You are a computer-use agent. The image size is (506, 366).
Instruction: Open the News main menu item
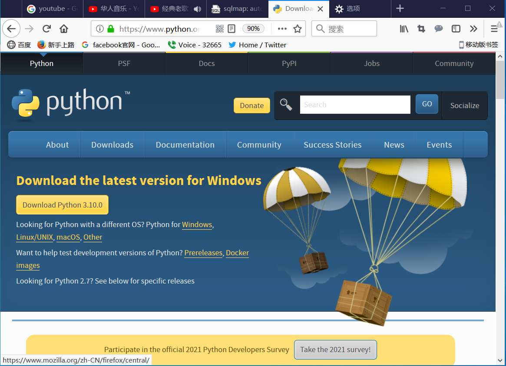tap(394, 145)
